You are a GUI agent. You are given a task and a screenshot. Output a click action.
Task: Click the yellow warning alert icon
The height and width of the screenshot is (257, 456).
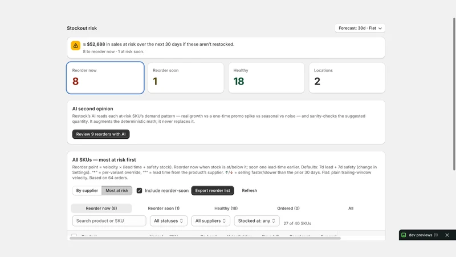[76, 46]
